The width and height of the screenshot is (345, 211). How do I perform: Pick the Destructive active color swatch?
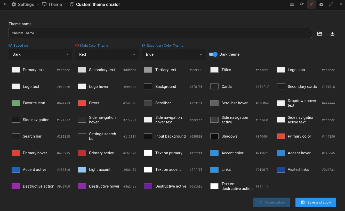[148, 186]
